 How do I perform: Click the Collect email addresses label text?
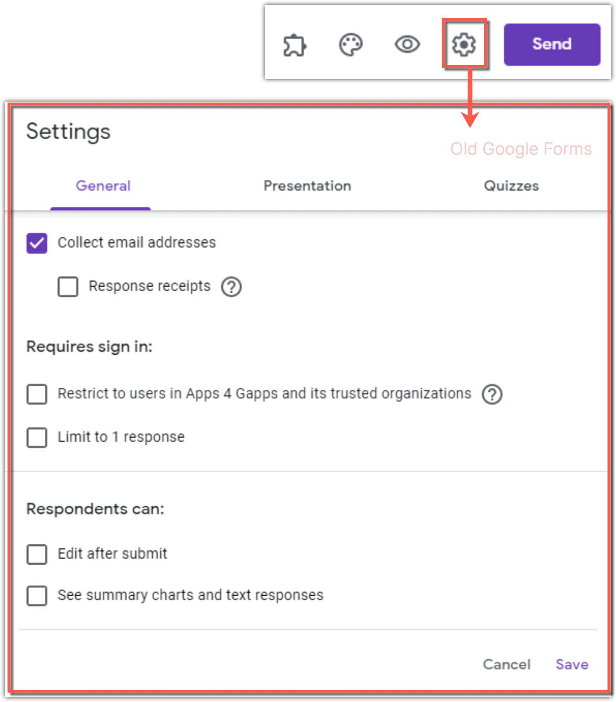coord(137,243)
